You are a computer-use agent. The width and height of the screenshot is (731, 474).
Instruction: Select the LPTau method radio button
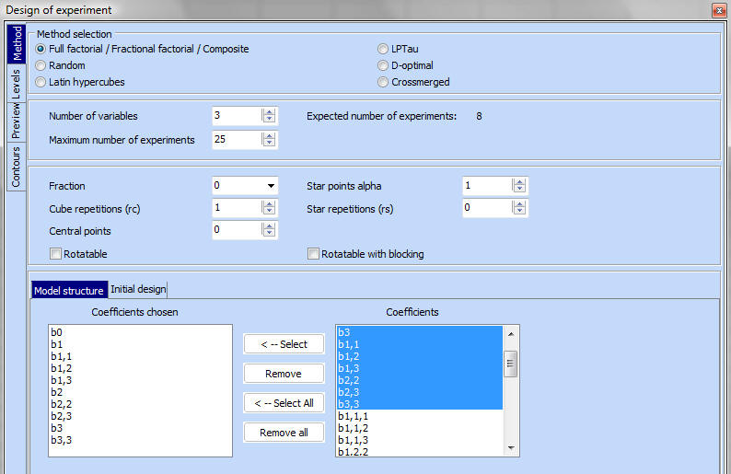pos(383,49)
